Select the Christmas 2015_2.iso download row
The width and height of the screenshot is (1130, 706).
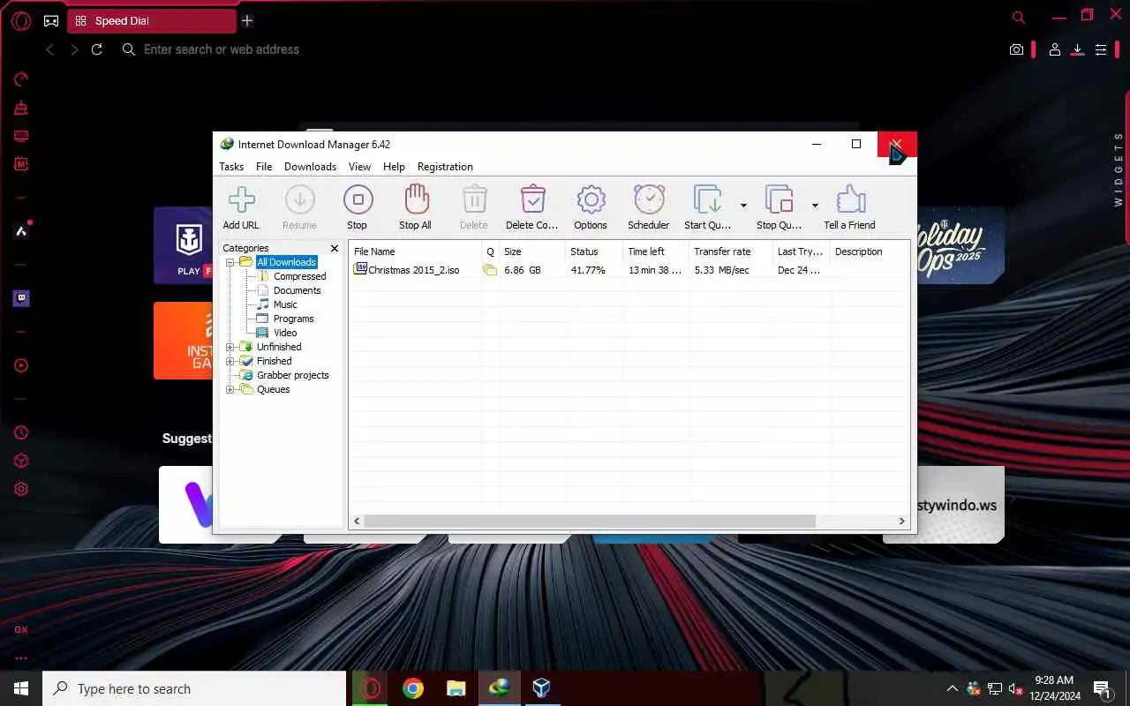coord(629,270)
